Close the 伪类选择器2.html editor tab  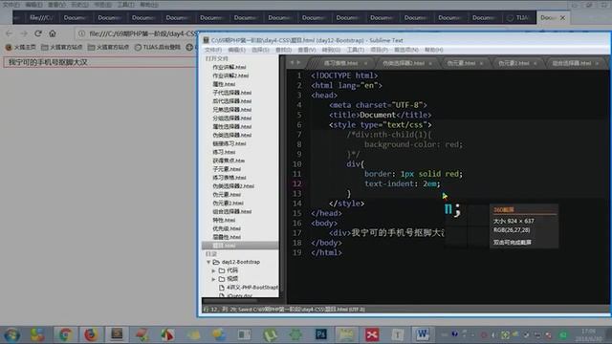click(x=430, y=63)
